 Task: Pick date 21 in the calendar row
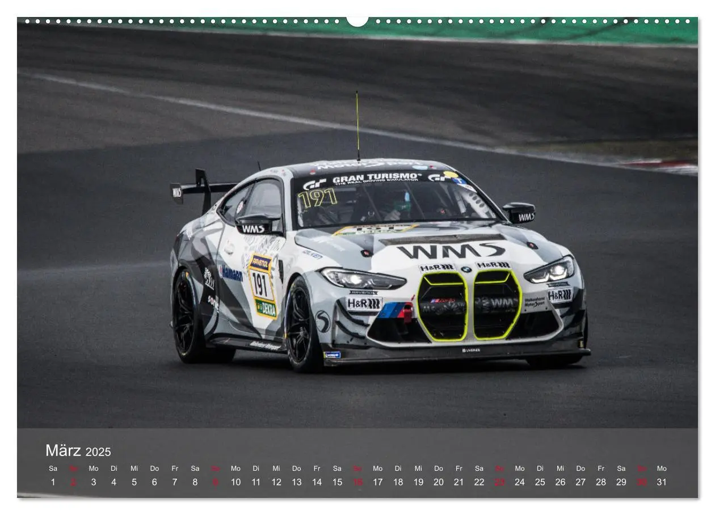pyautogui.click(x=459, y=482)
